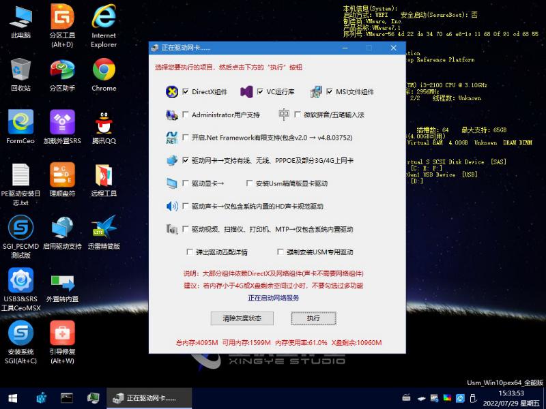This screenshot has width=546, height=409.
Task: Enable 弹出驱动匹配详情 option
Action: tap(190, 252)
